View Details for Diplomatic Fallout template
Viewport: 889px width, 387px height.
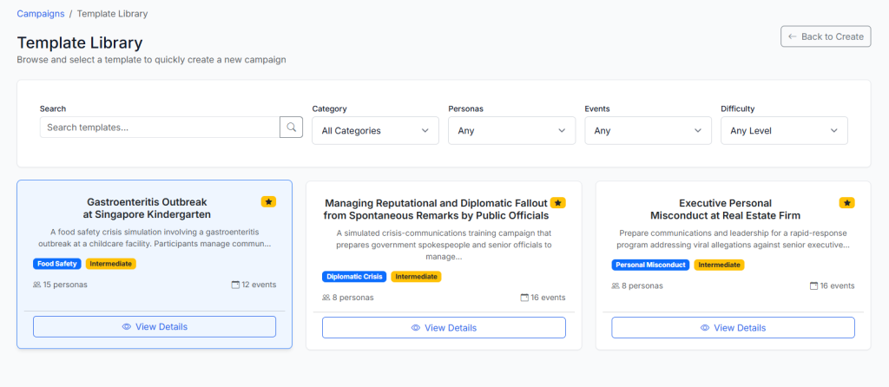[444, 328]
